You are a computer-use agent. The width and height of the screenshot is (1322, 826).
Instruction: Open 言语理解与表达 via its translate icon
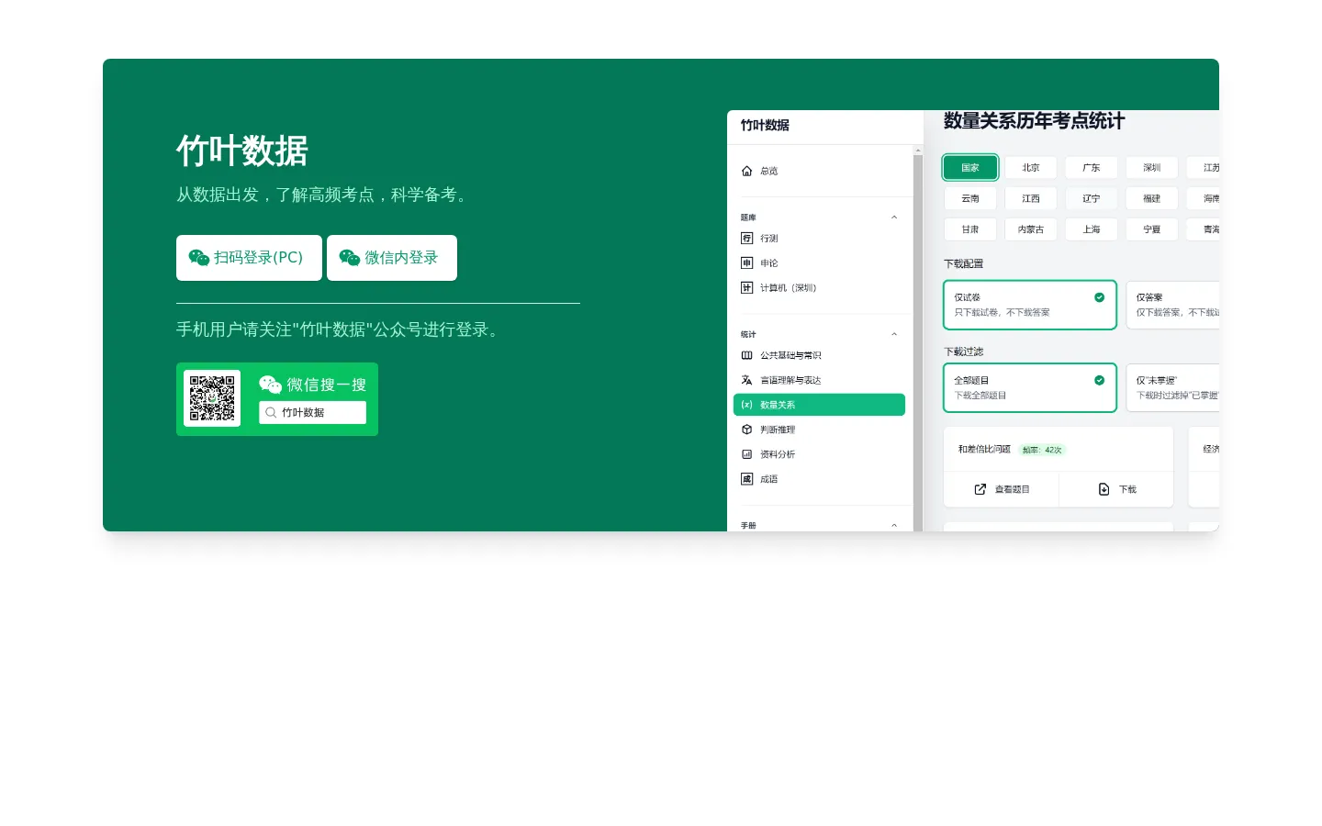[x=746, y=380]
